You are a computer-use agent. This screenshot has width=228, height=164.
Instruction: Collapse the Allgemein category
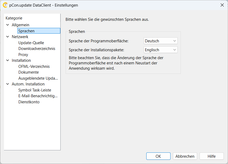click(8, 25)
